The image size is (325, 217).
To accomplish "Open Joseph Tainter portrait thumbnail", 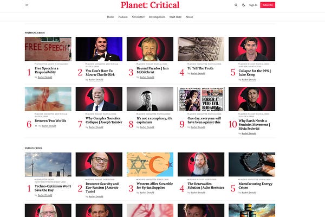I will point(99,99).
